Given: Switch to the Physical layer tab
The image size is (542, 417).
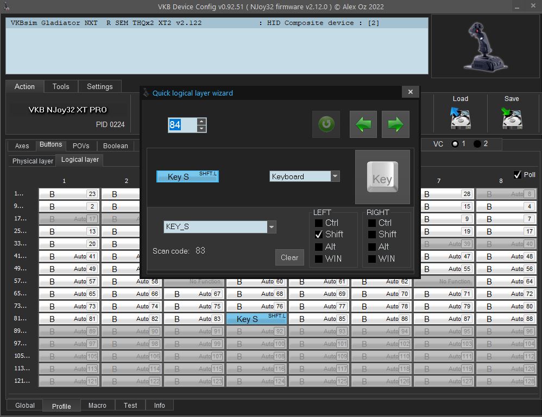Looking at the screenshot, I should pos(33,161).
